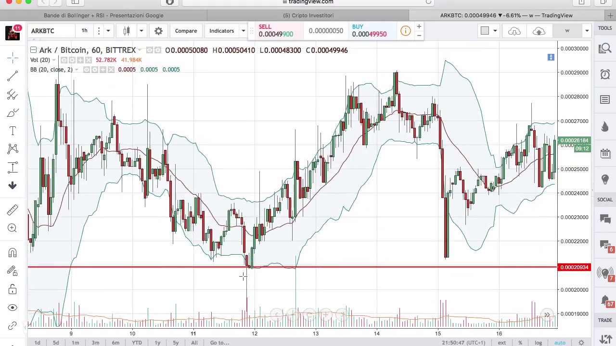Viewport: 616px width, 346px height.
Task: Open the Compare symbols button
Action: [x=186, y=31]
